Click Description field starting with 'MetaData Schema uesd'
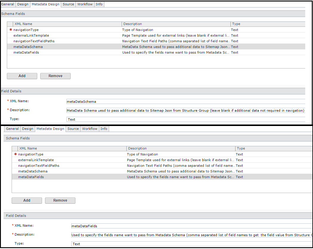Image resolution: width=313 pixels, height=249 pixels. pyautogui.click(x=185, y=111)
